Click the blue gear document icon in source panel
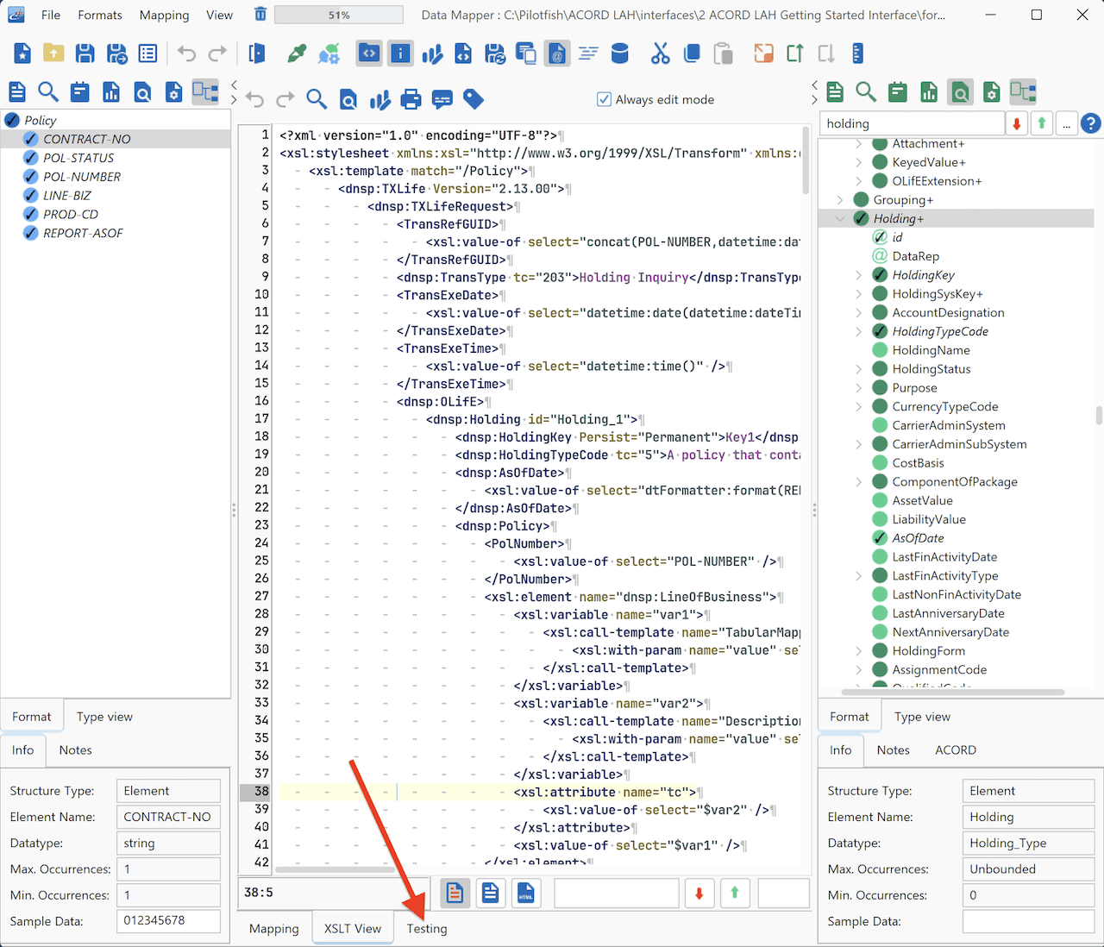The image size is (1104, 947). (174, 91)
